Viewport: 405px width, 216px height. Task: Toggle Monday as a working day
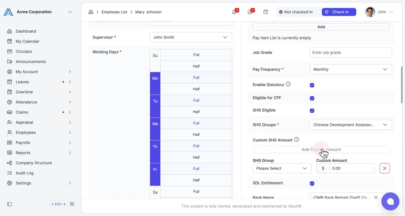(x=155, y=83)
